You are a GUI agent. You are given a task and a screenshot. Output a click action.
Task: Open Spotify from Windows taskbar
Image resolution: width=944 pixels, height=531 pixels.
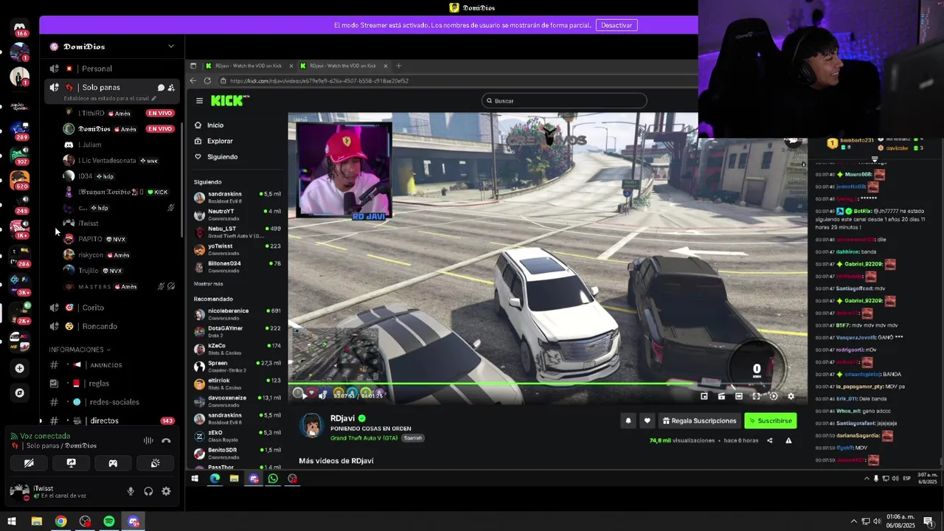click(x=109, y=521)
